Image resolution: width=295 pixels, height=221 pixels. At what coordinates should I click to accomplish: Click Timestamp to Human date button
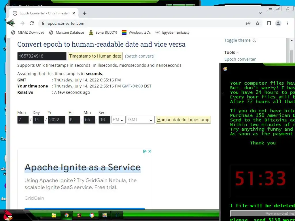(x=95, y=56)
